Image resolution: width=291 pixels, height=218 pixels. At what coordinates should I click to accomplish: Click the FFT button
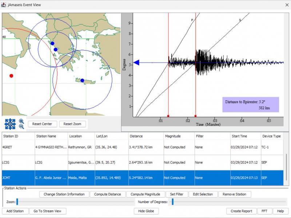264,211
